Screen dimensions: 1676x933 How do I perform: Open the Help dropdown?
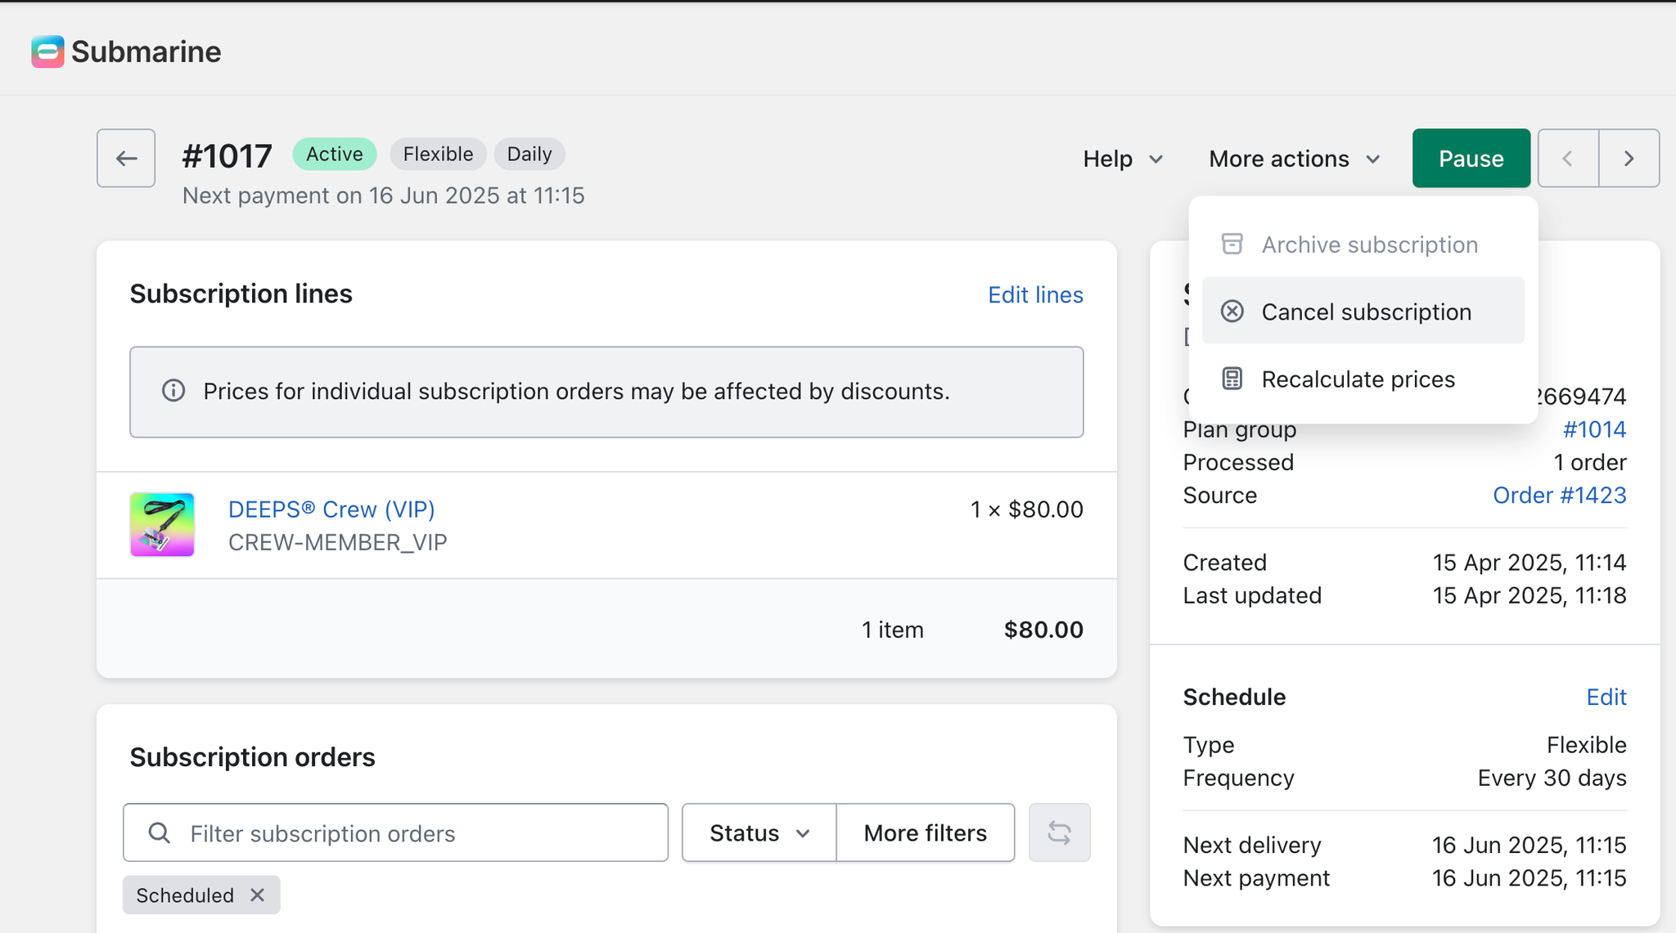[x=1123, y=159]
